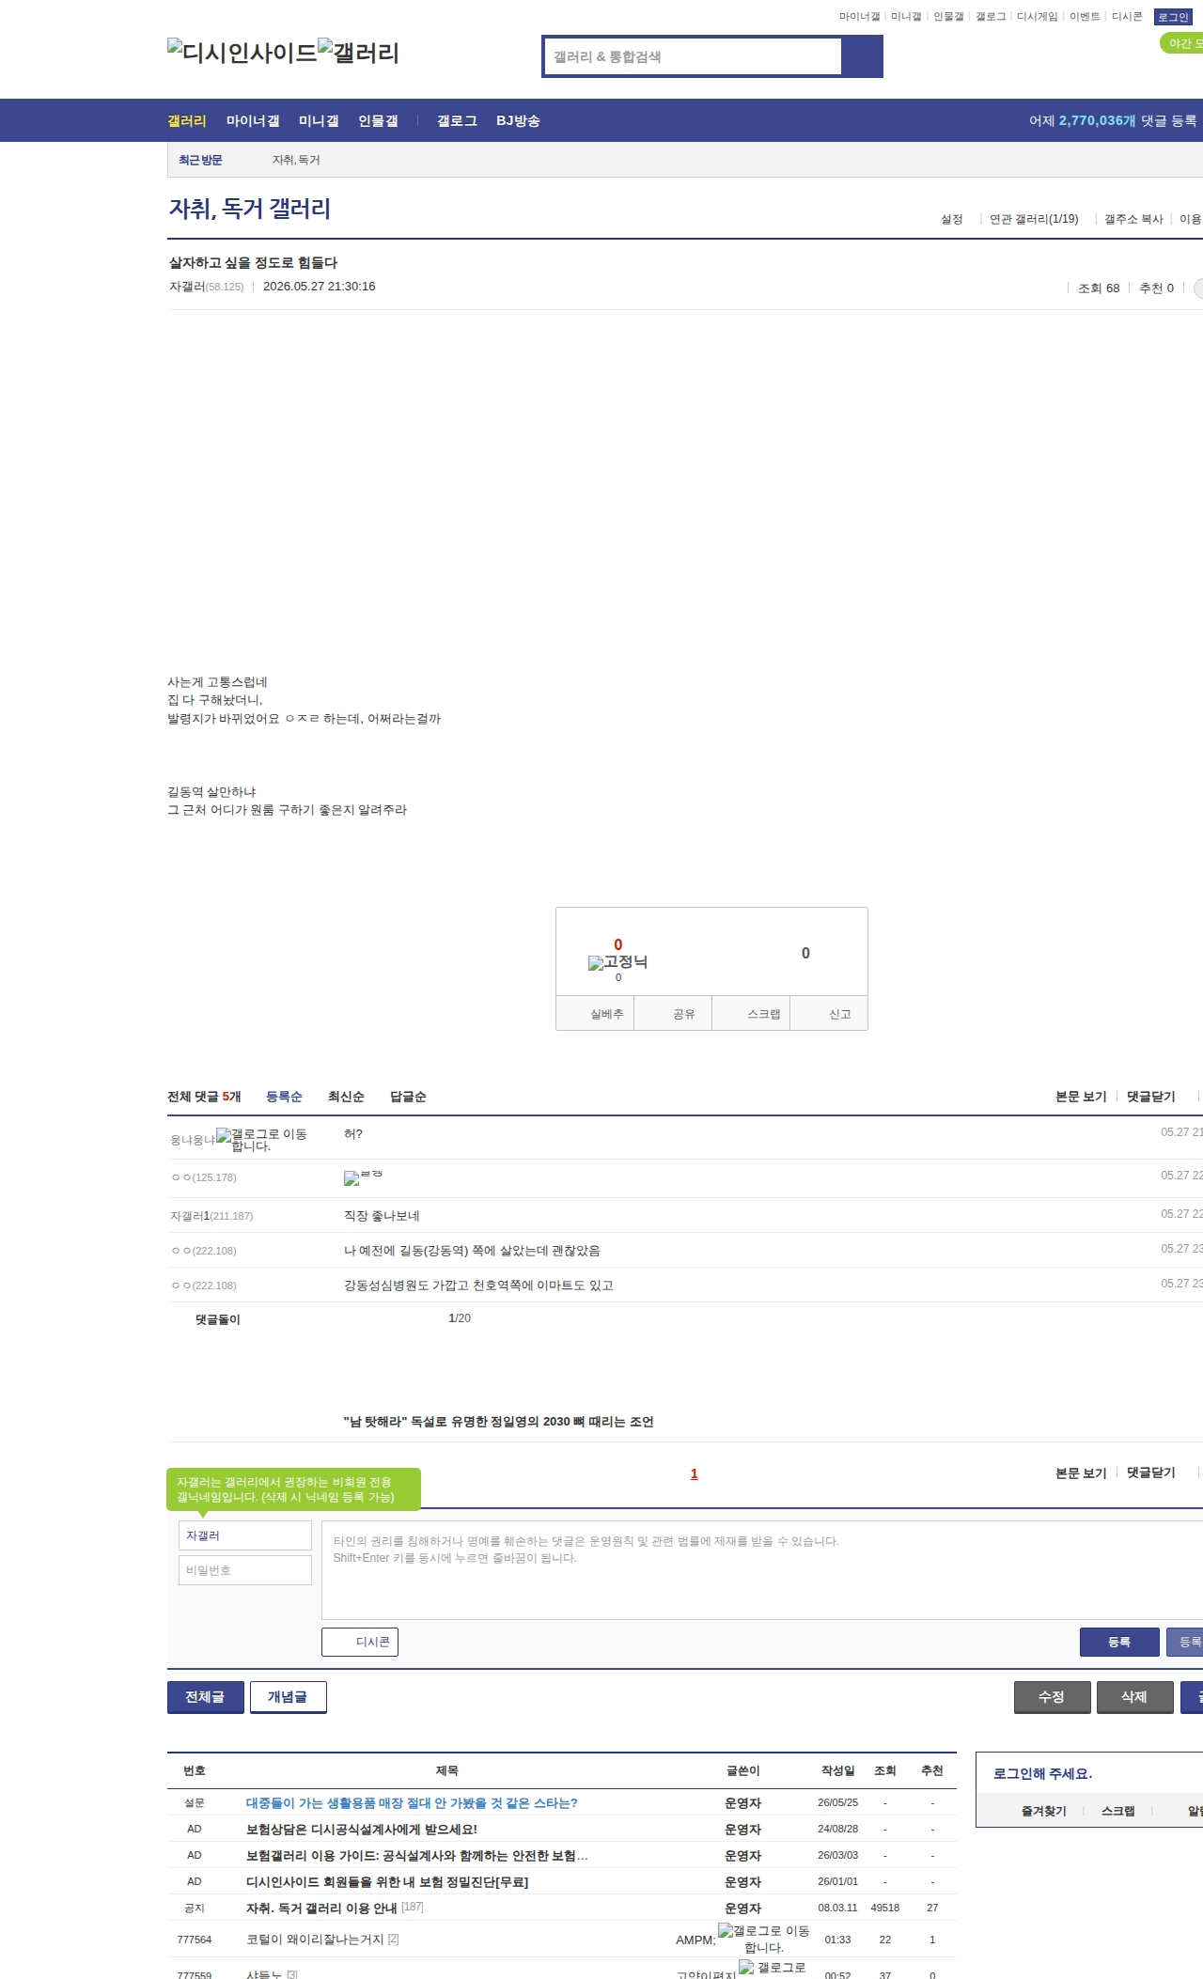Screen dimensions: 1203x1979
Task: Open the 자취, 독거 recent-visit link
Action: pyautogui.click(x=296, y=161)
